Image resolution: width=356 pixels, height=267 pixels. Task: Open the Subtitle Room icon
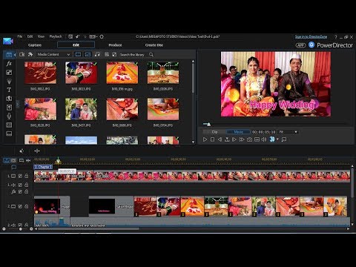[x=9, y=133]
